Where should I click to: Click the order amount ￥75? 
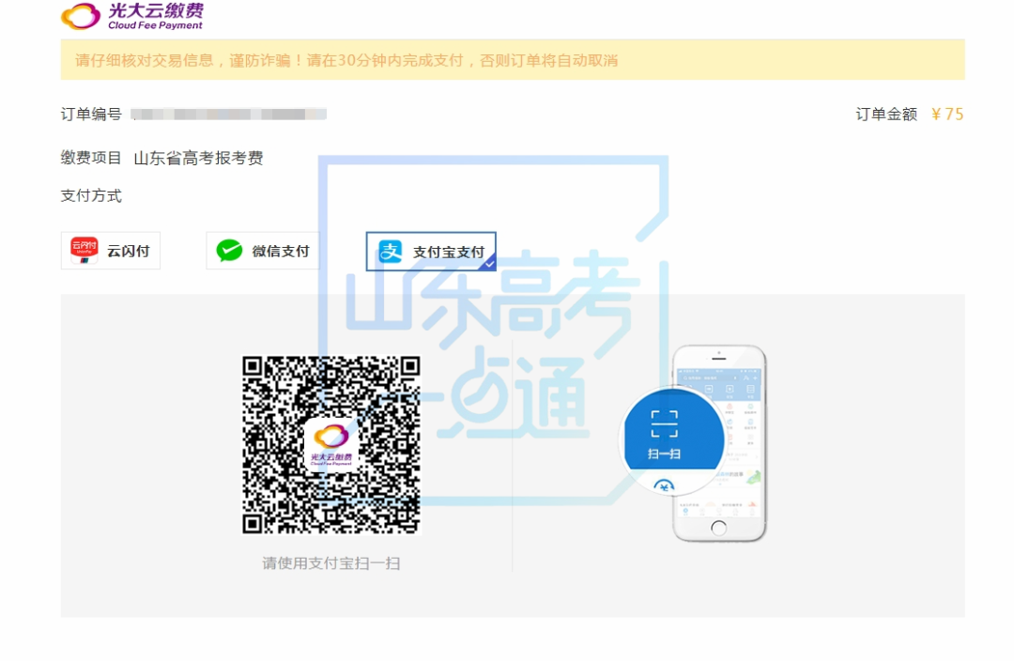[947, 115]
